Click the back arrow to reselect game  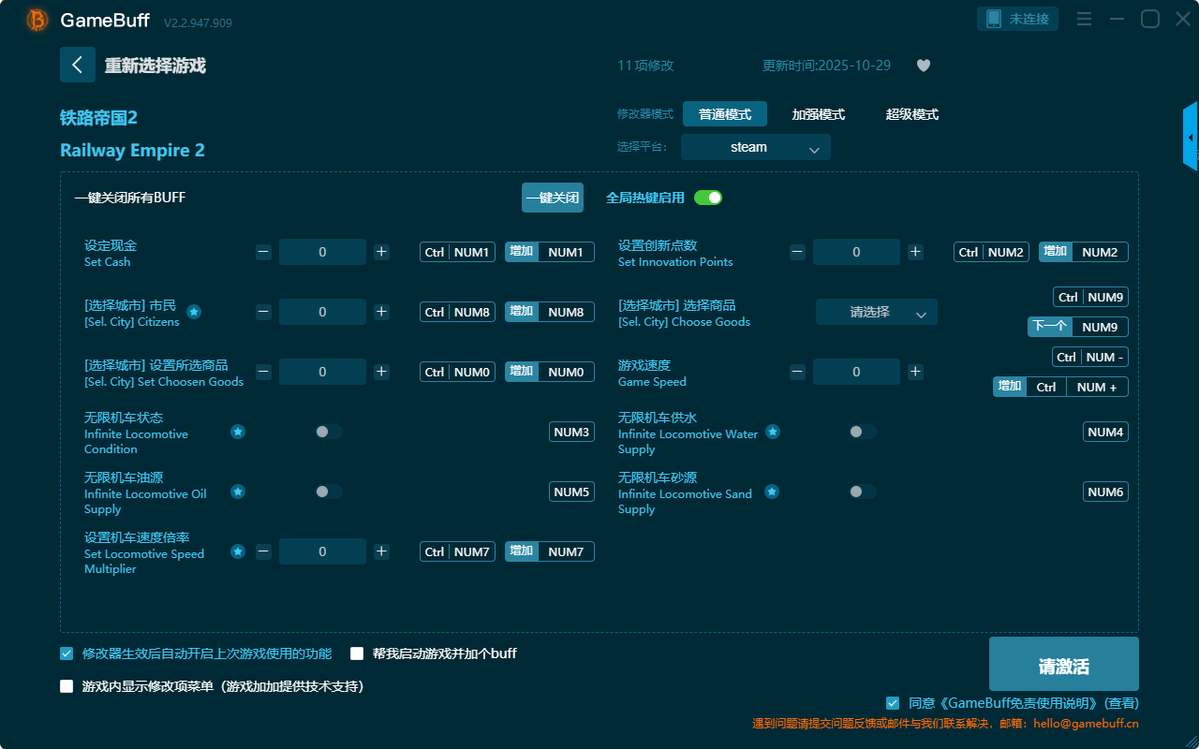[78, 65]
